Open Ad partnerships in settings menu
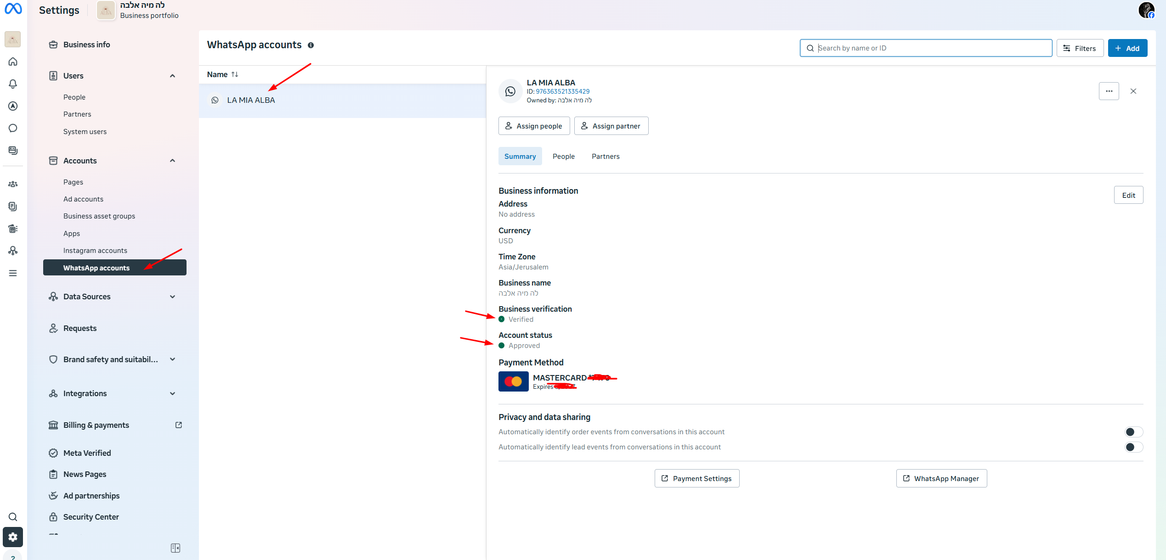1166x560 pixels. (91, 496)
